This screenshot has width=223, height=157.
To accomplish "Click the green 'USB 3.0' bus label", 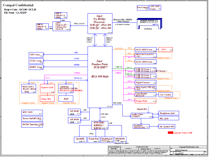I will click(119, 67).
